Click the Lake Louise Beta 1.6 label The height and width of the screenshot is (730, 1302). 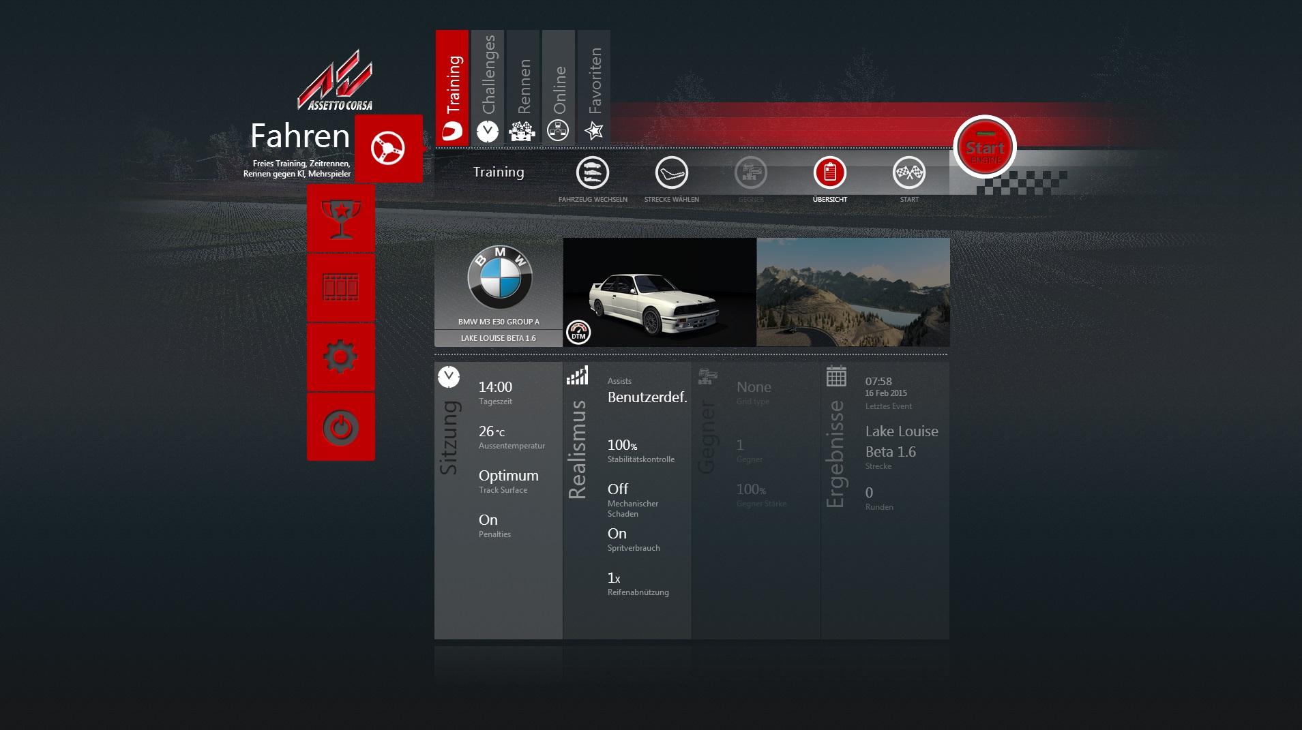499,338
